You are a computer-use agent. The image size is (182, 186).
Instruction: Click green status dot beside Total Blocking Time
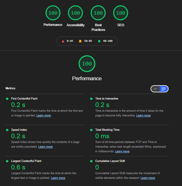(x=91, y=130)
